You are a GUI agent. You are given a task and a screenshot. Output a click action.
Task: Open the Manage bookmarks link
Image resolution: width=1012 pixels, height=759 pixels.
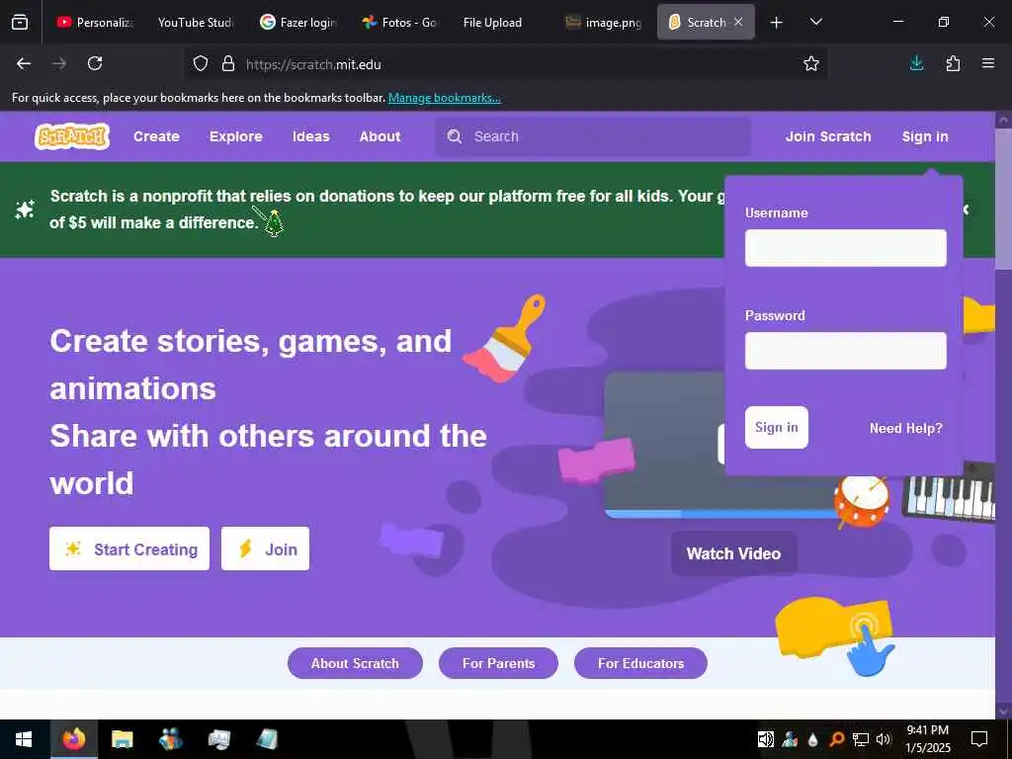pyautogui.click(x=444, y=98)
